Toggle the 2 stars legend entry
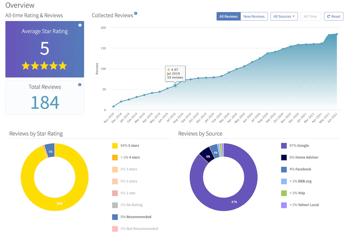This screenshot has height=243, width=349. pyautogui.click(x=124, y=181)
